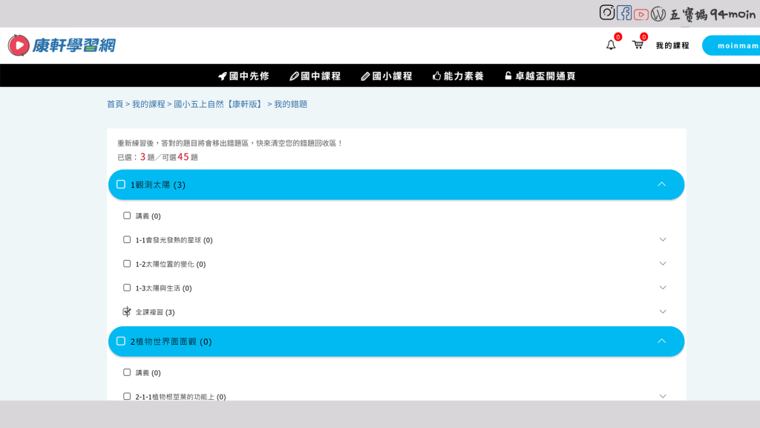Viewport: 760px width, 428px height.
Task: Click the WordPress icon in the watermark
Action: click(x=658, y=13)
